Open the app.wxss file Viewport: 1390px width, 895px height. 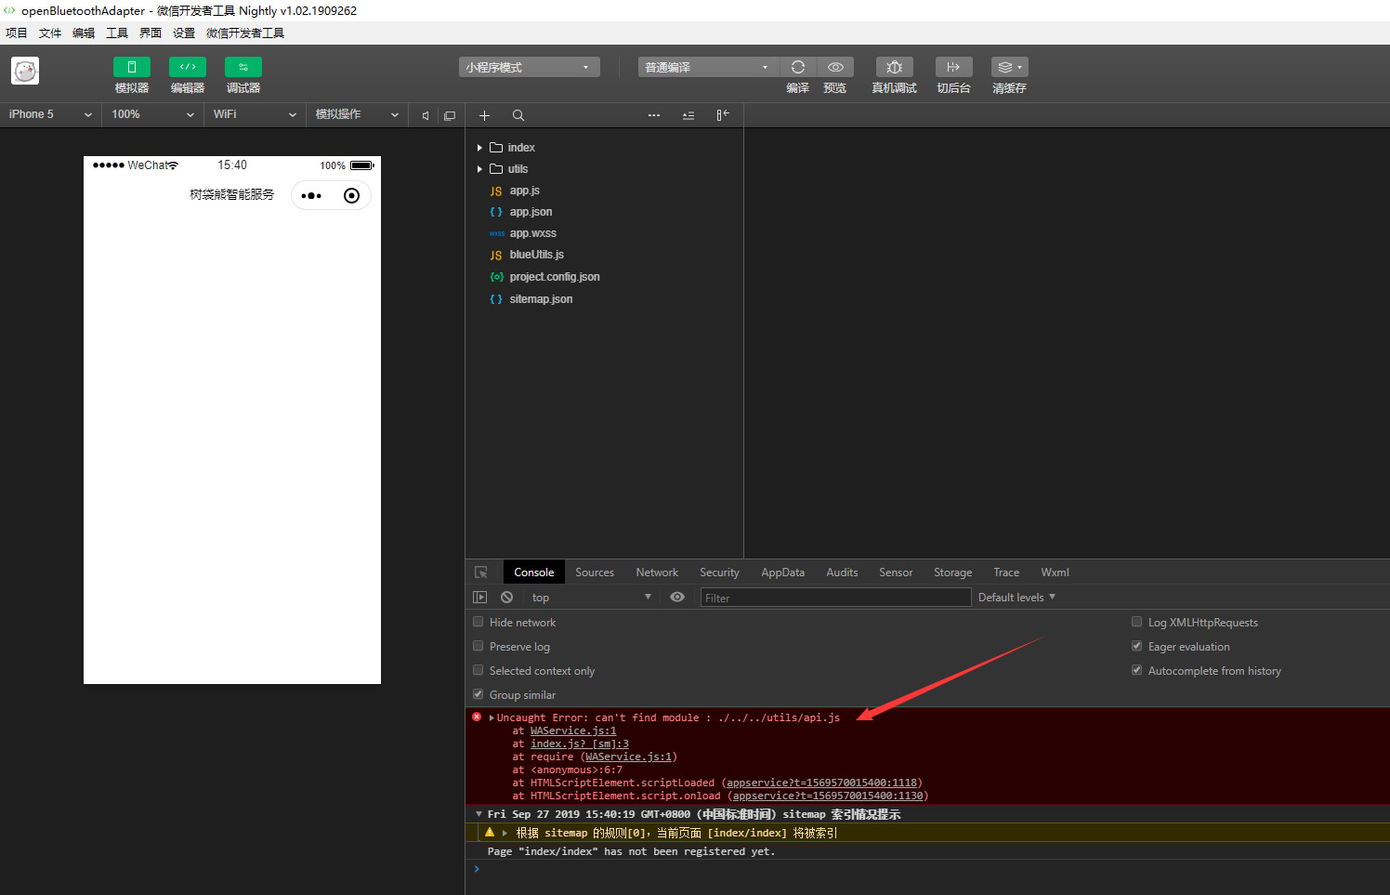[x=532, y=233]
